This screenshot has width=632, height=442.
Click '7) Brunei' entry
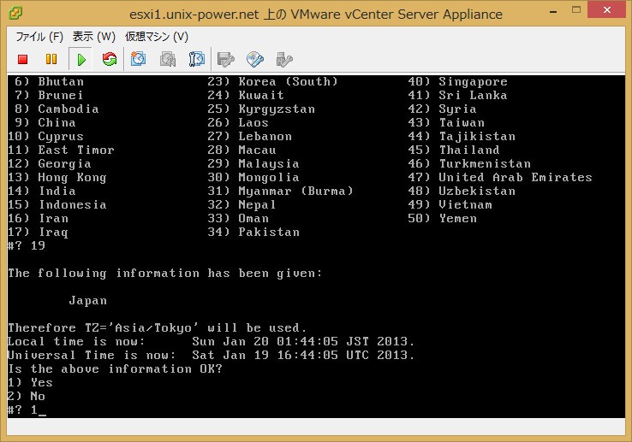click(x=49, y=95)
